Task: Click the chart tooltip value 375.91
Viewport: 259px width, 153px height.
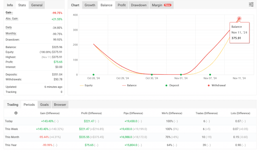Action: [x=236, y=38]
